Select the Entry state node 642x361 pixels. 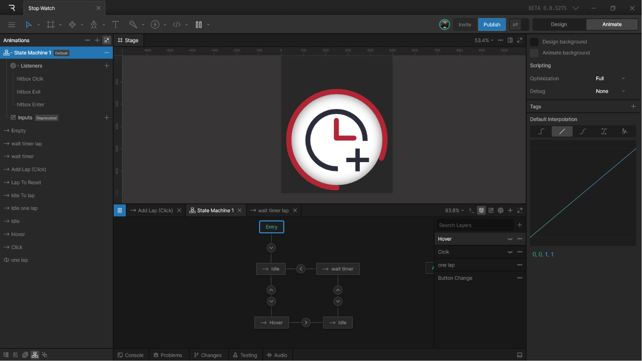[272, 227]
